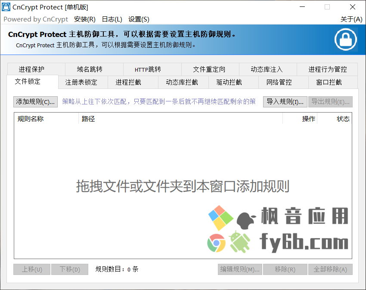The height and width of the screenshot is (290, 366).
Task: Open the 设置(S) menu
Action: click(x=139, y=19)
